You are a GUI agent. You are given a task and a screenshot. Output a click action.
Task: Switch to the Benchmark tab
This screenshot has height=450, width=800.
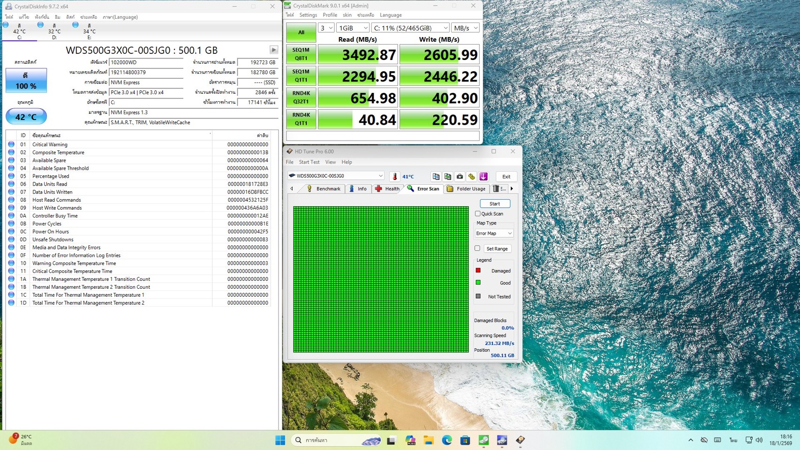(324, 189)
